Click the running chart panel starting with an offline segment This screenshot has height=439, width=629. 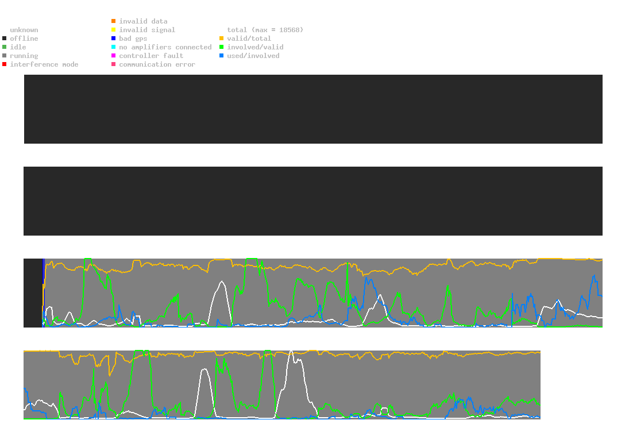(x=313, y=293)
